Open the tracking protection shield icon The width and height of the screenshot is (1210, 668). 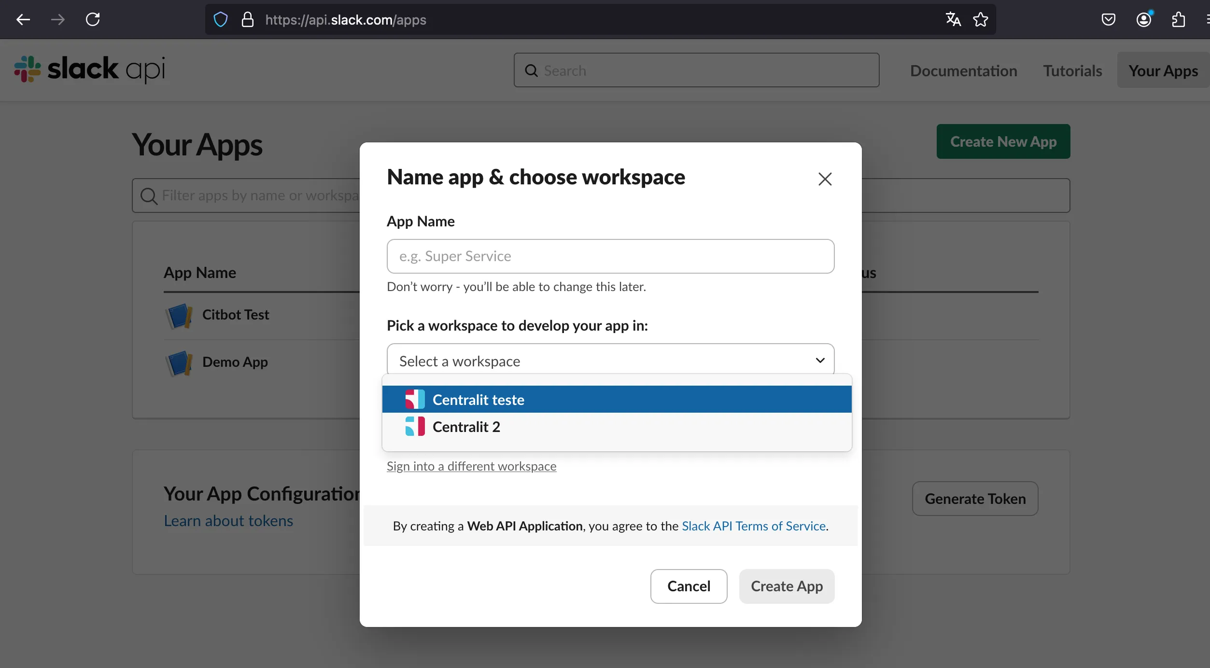tap(221, 20)
